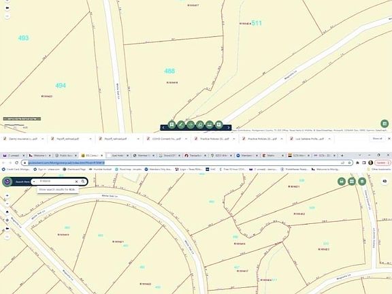Switch to the Matrix tab
Screen dimensions: 392x294
click(x=272, y=155)
